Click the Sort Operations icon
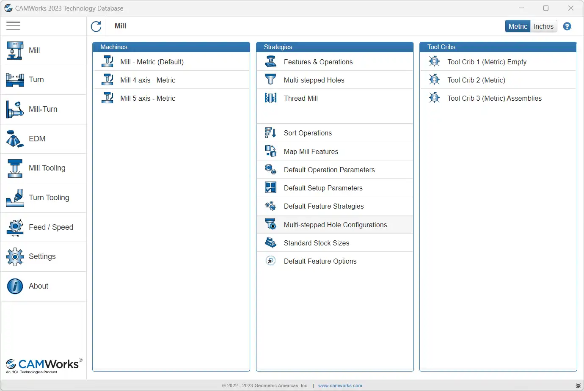The image size is (584, 391). [x=270, y=133]
